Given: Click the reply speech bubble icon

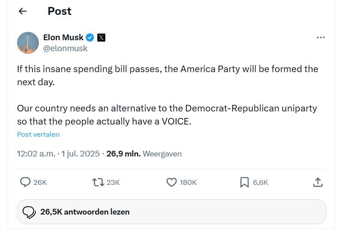Looking at the screenshot, I should point(26,182).
